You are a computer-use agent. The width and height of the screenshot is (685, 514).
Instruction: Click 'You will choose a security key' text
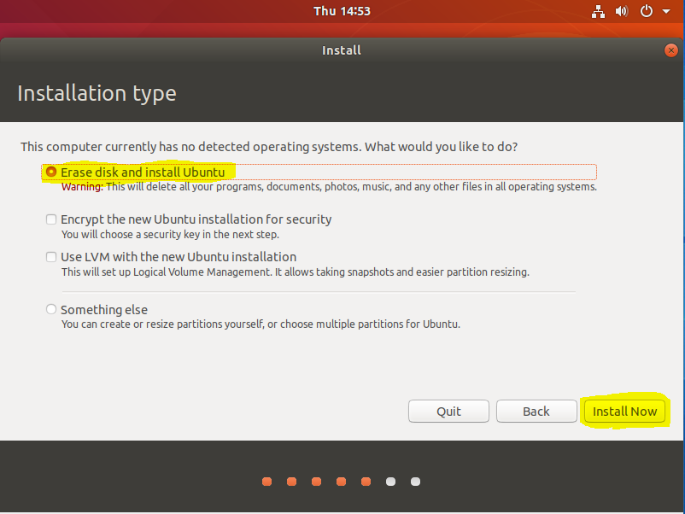170,235
